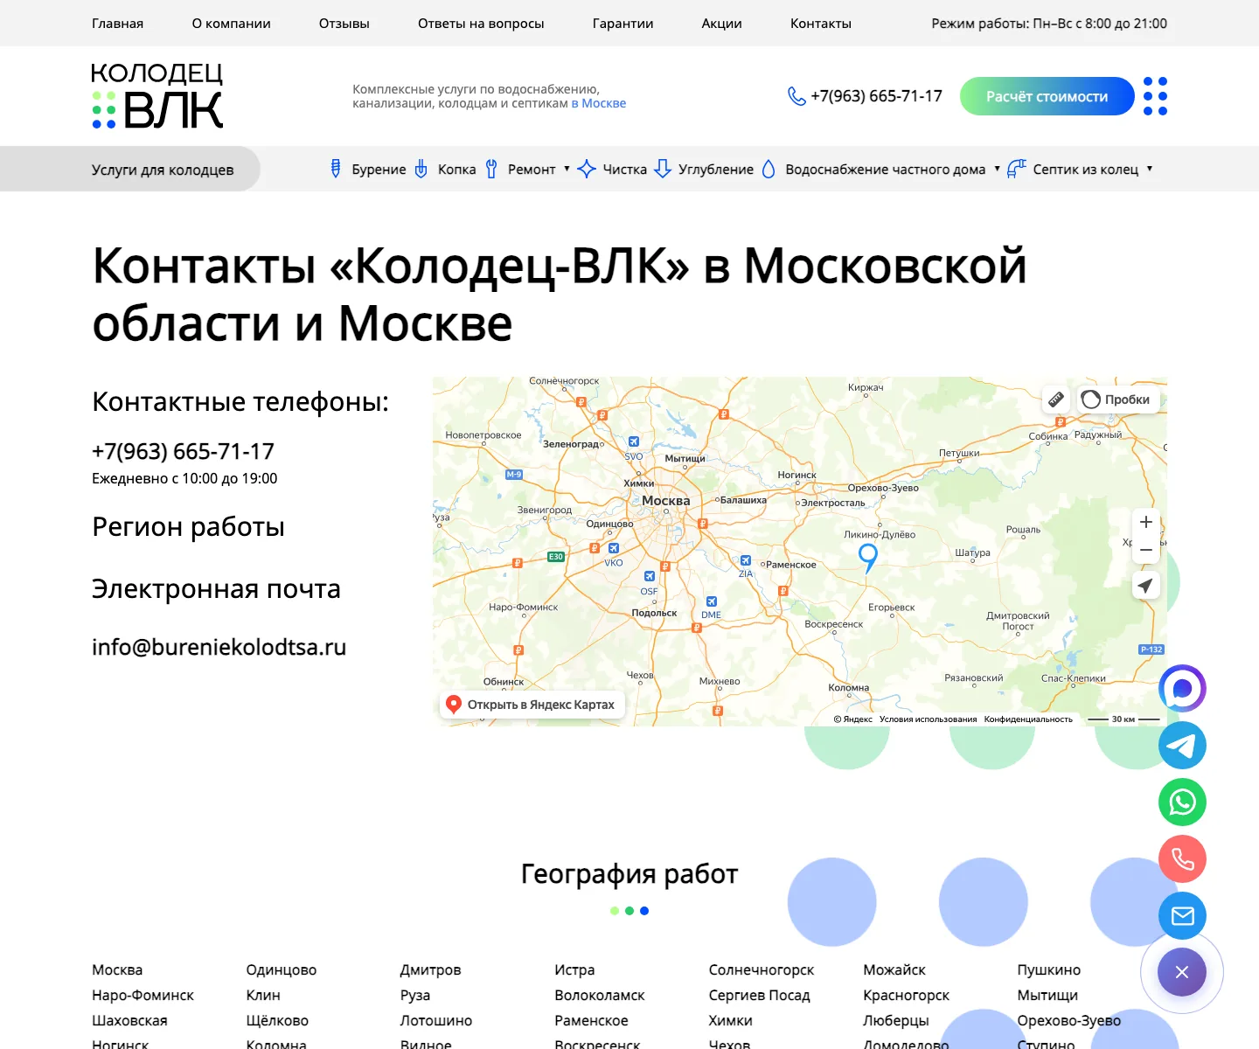Open Гарантии page
This screenshot has height=1049, width=1259.
coord(623,24)
